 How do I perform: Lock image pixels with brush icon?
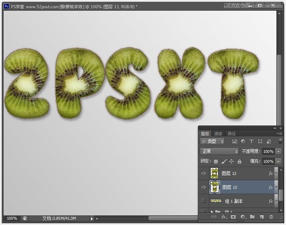(223, 161)
